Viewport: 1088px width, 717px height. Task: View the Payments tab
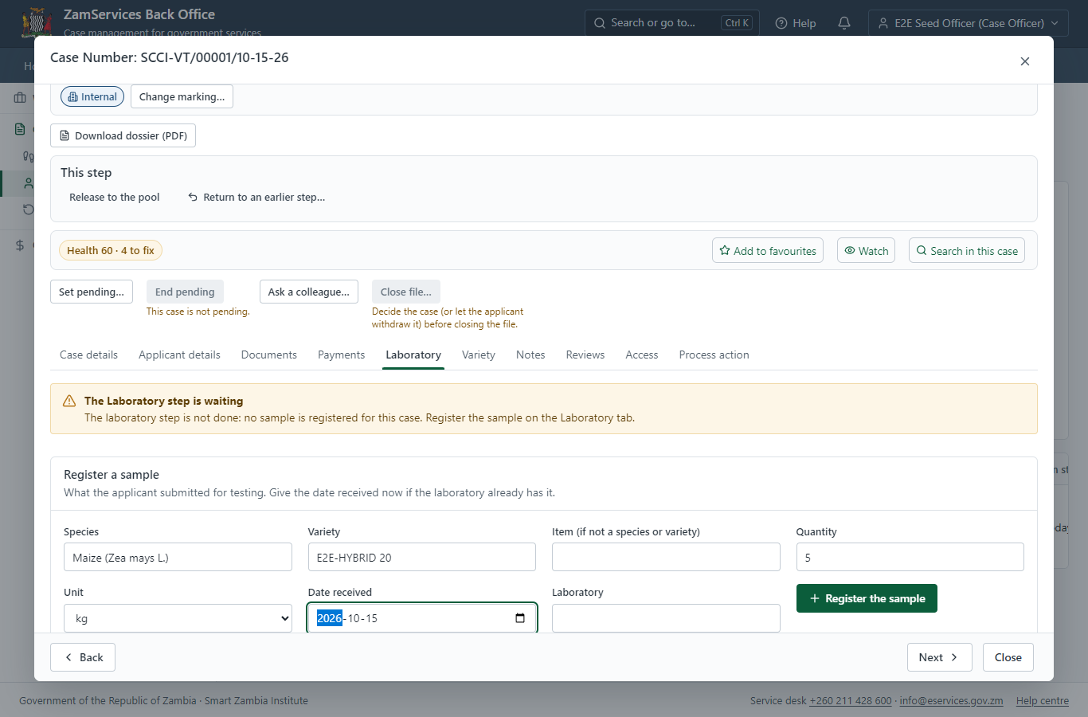point(341,355)
